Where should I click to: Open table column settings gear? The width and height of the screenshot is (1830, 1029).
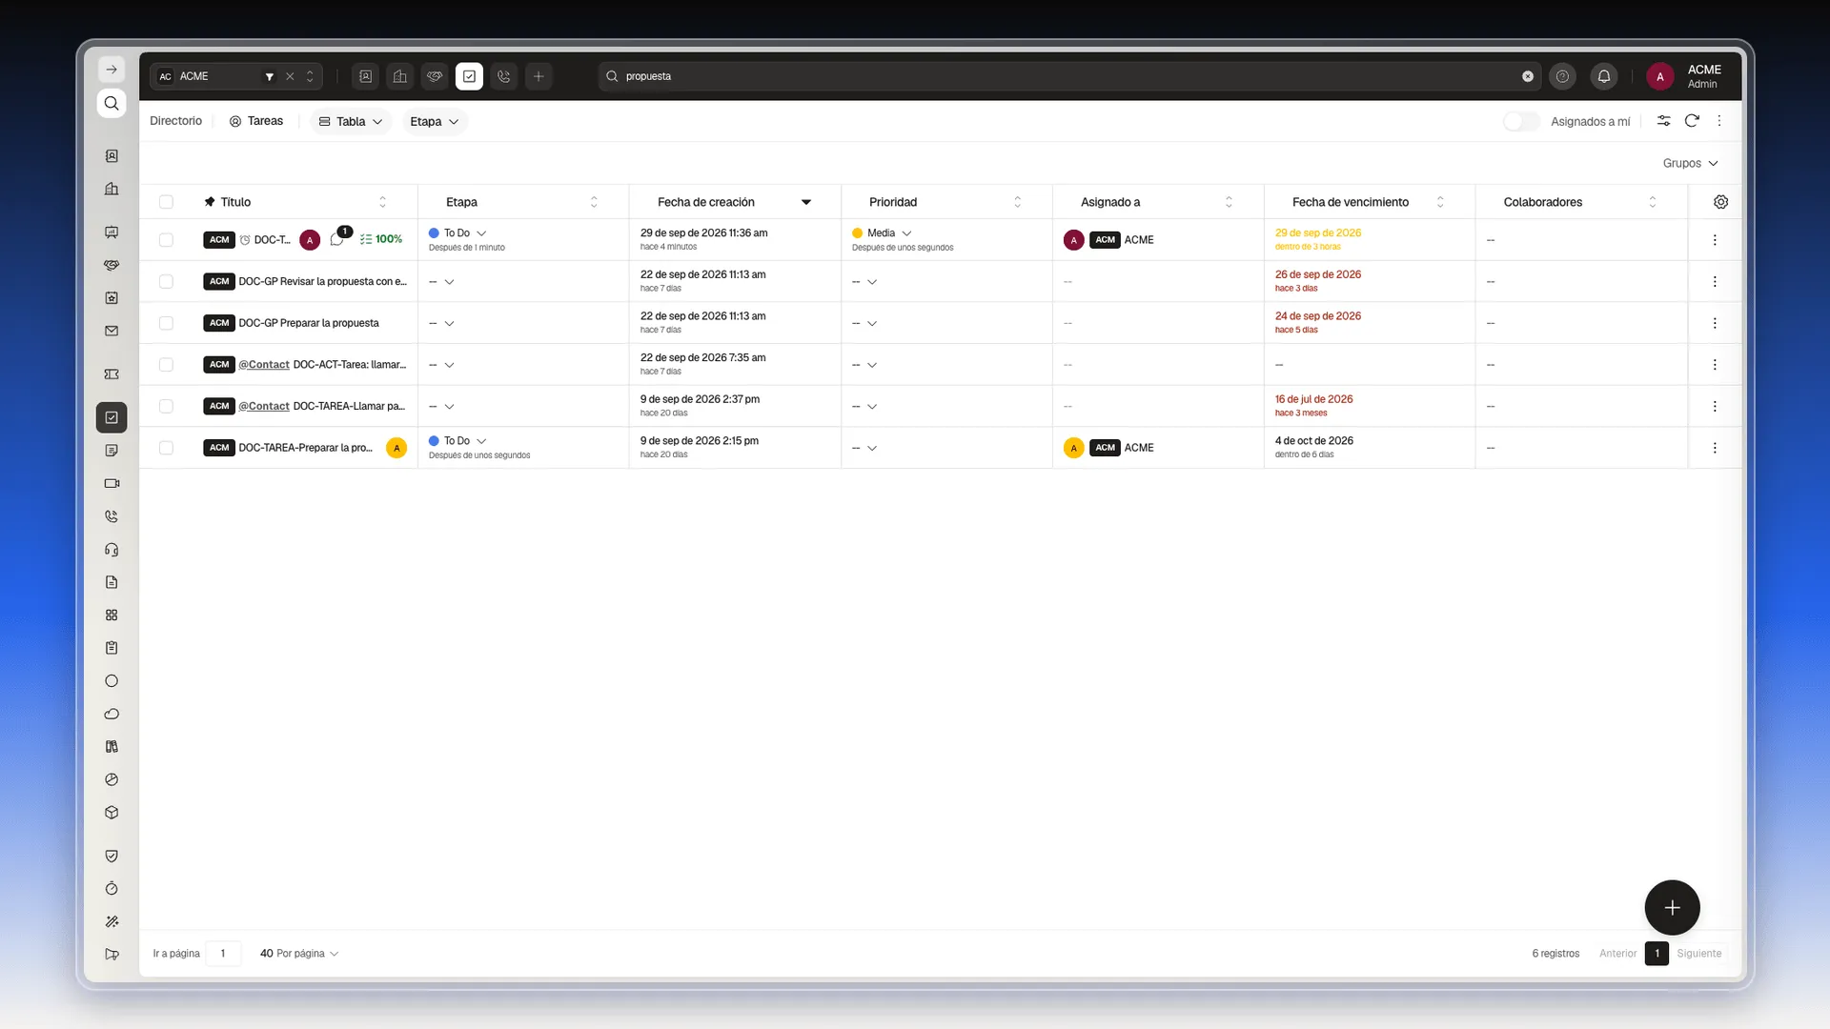tap(1720, 202)
